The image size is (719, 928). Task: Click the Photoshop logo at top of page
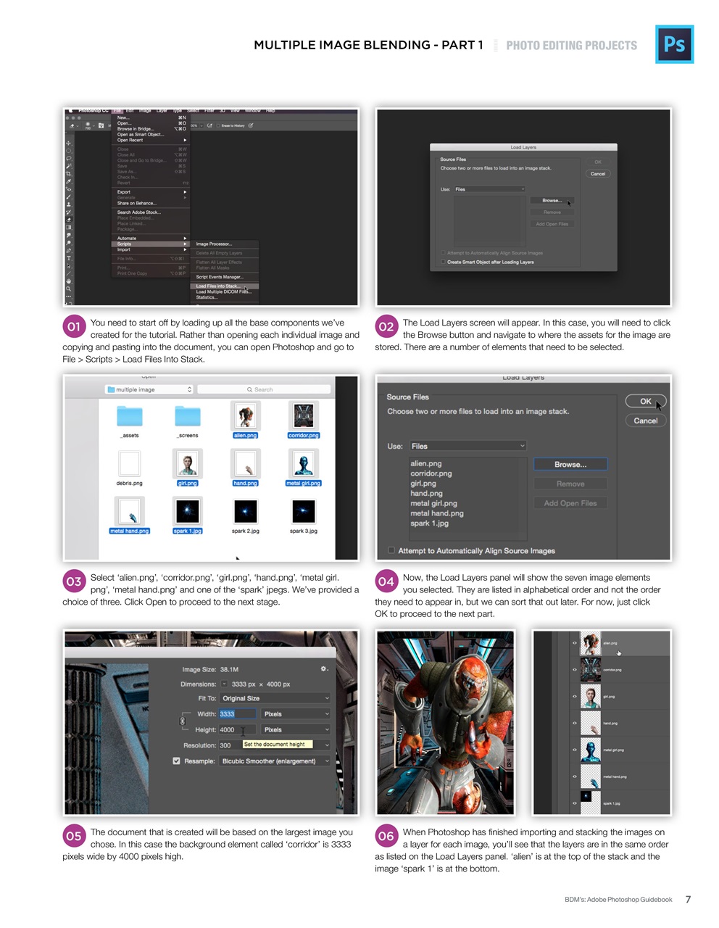click(675, 45)
